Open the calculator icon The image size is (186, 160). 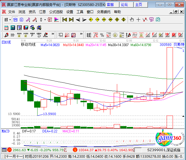point(13,28)
